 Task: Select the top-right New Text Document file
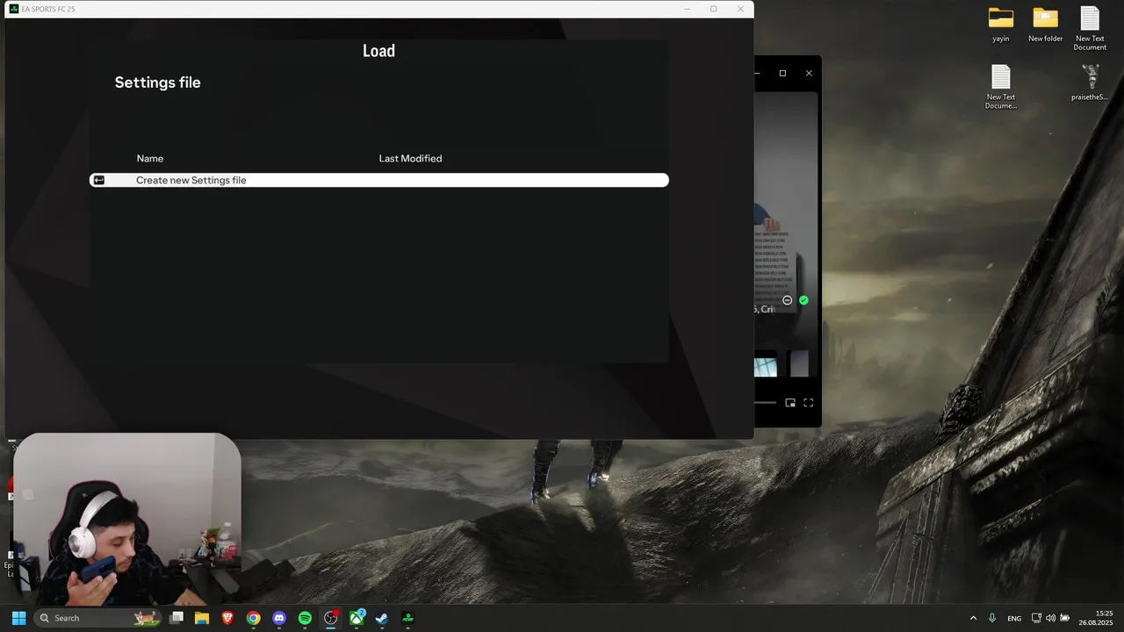(x=1090, y=28)
